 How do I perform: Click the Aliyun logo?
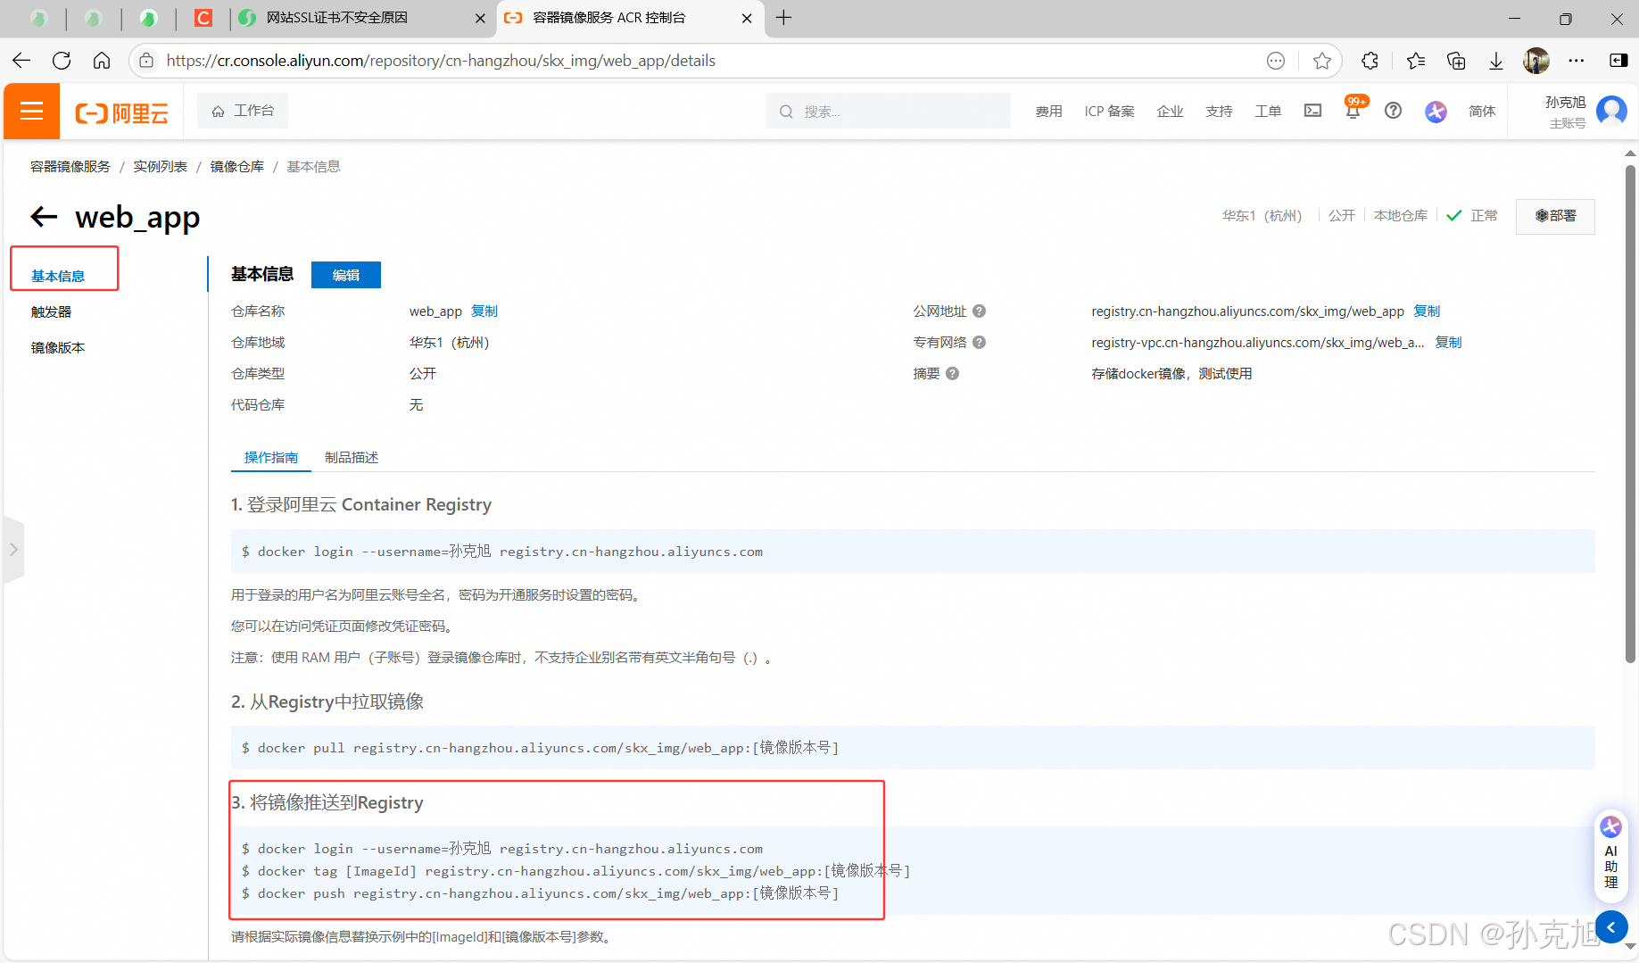[122, 112]
